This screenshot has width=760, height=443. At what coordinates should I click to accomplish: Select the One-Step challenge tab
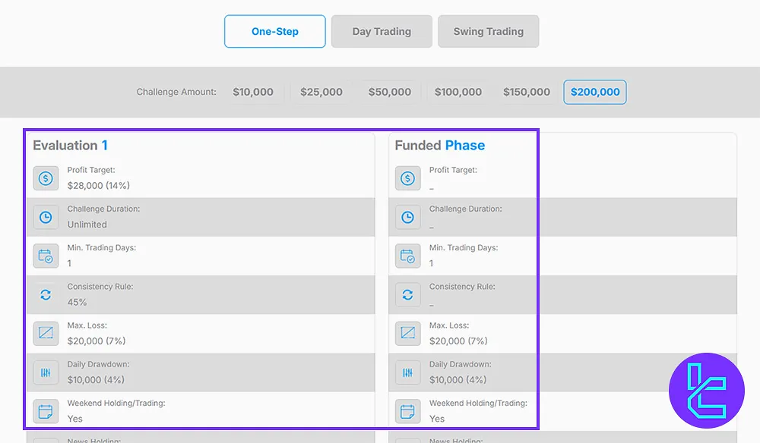(275, 31)
